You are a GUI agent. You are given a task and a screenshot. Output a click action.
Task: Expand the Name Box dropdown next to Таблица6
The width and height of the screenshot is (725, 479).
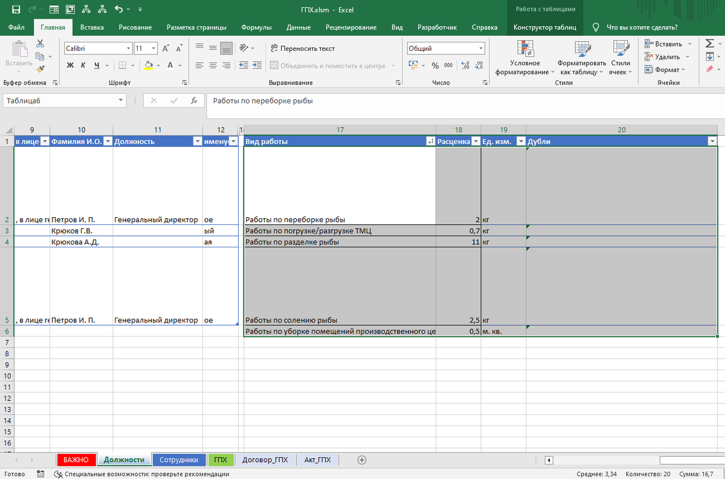(x=121, y=101)
